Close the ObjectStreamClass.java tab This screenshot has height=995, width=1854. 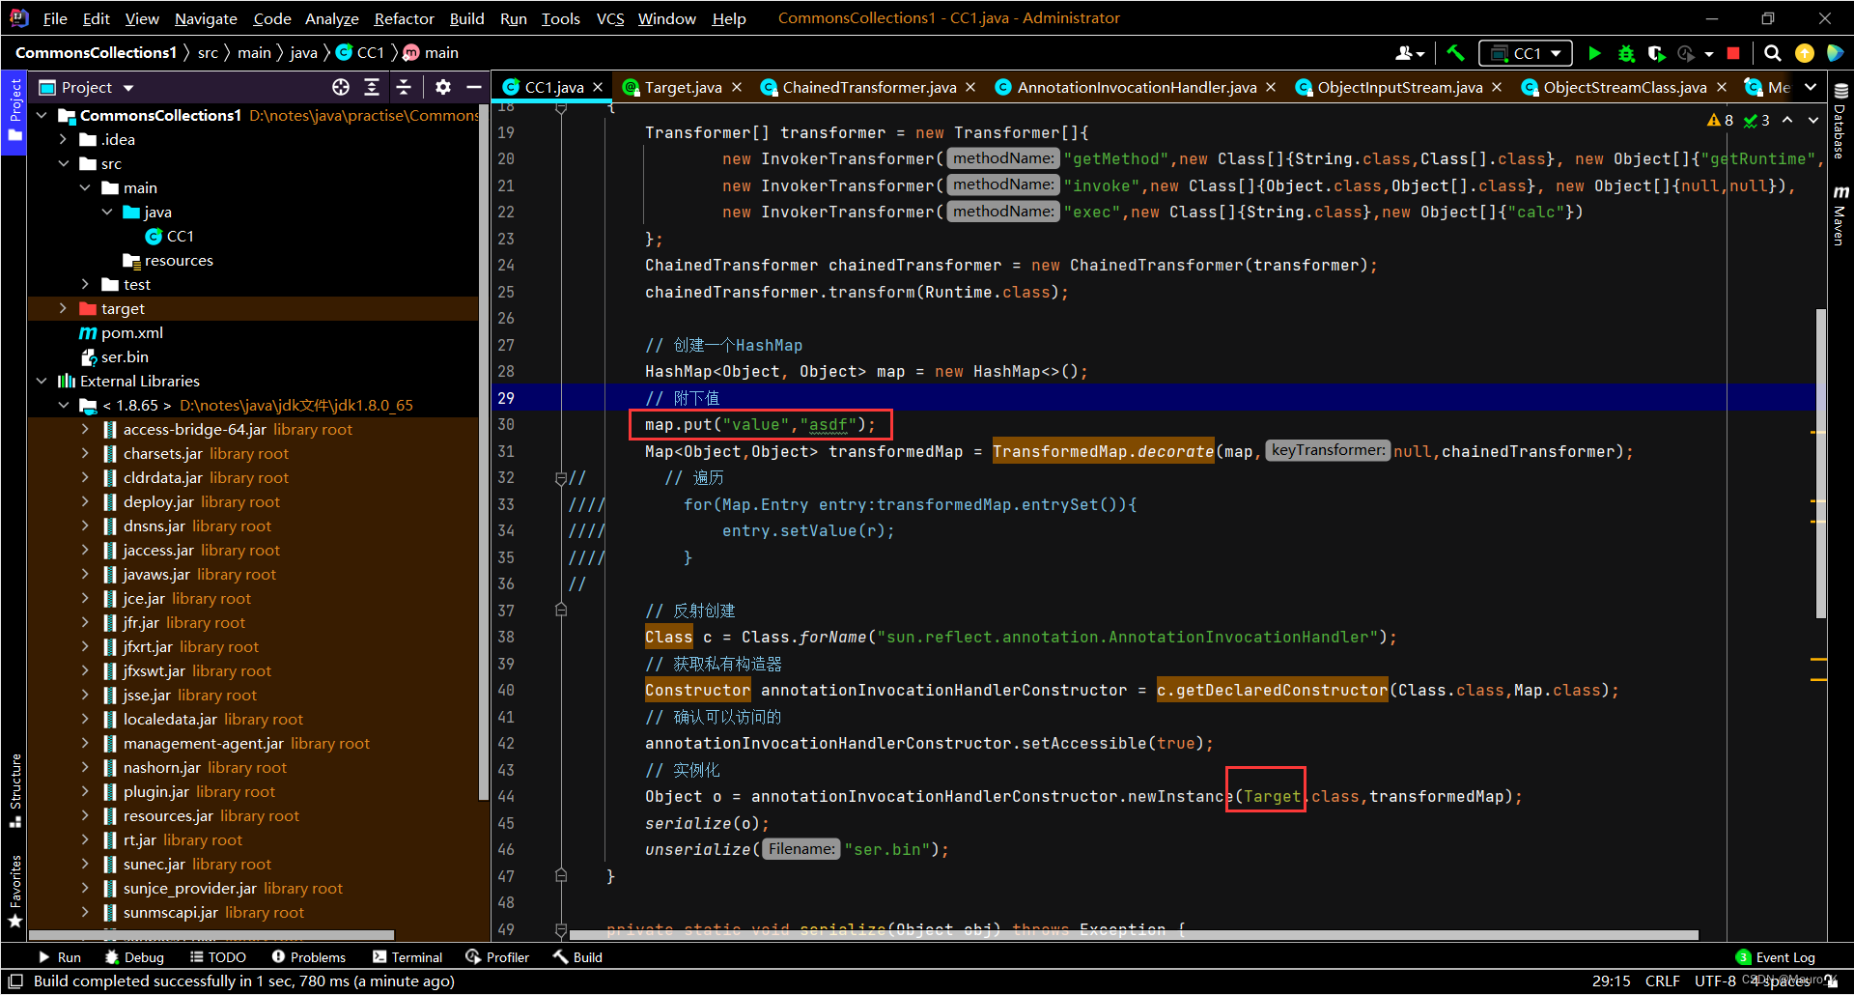(1722, 87)
